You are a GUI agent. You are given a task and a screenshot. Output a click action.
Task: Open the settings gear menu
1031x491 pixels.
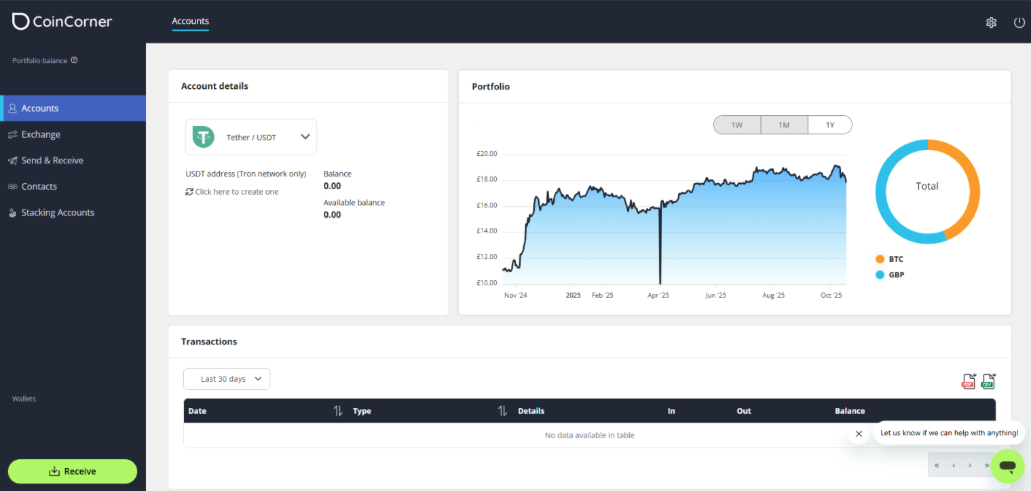click(991, 22)
